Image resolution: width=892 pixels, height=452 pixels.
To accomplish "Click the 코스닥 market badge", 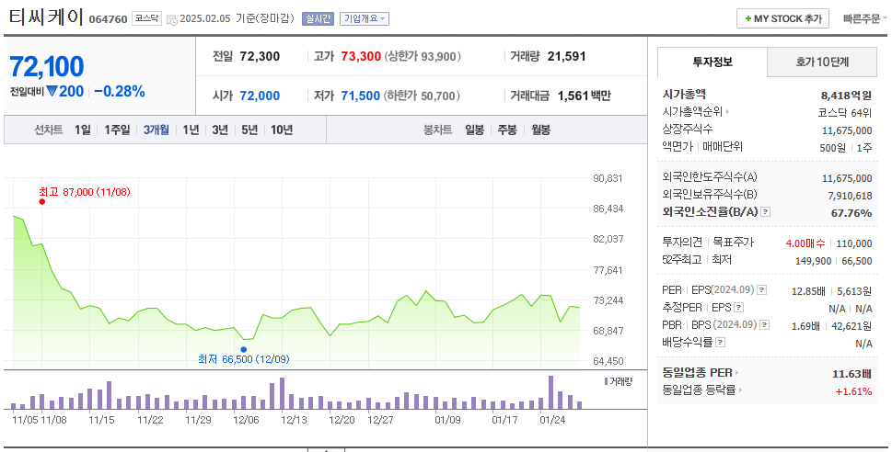I will (146, 18).
